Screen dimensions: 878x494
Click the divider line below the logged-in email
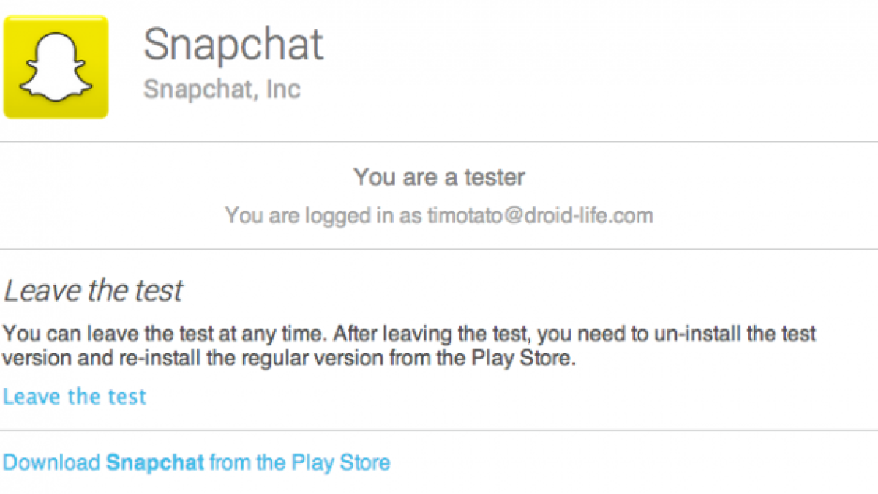point(439,249)
